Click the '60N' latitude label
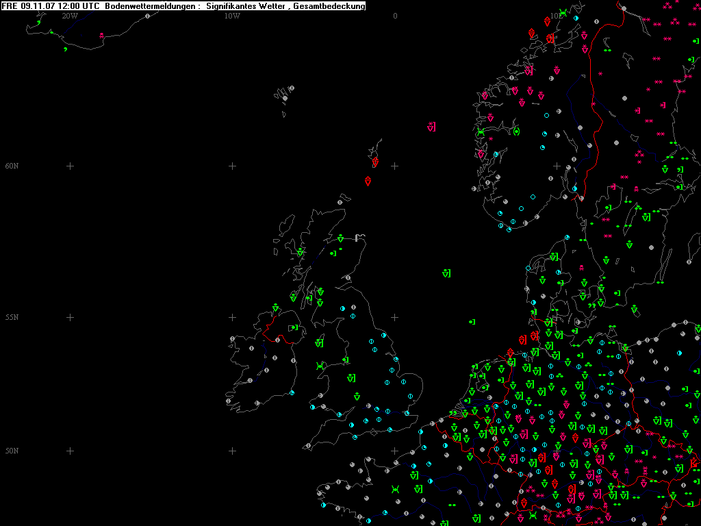701x526 pixels. tap(12, 166)
